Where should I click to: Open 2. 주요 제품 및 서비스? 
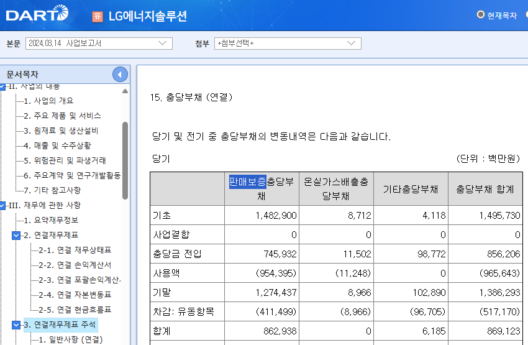[62, 116]
